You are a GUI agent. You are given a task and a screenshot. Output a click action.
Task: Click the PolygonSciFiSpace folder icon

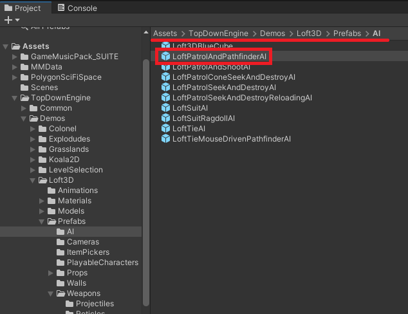point(24,77)
